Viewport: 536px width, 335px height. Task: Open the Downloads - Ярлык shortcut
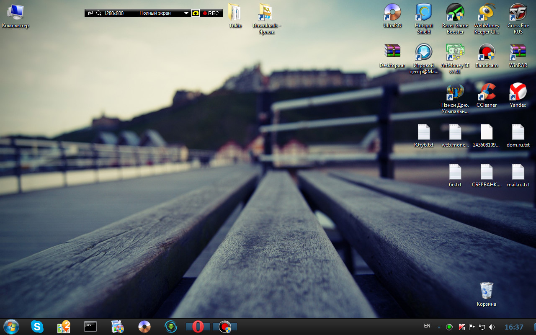click(267, 19)
